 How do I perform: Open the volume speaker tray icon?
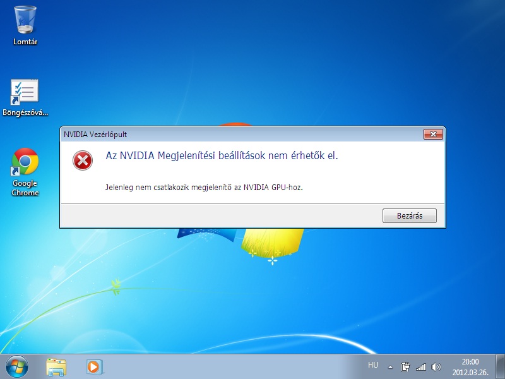[x=436, y=367]
